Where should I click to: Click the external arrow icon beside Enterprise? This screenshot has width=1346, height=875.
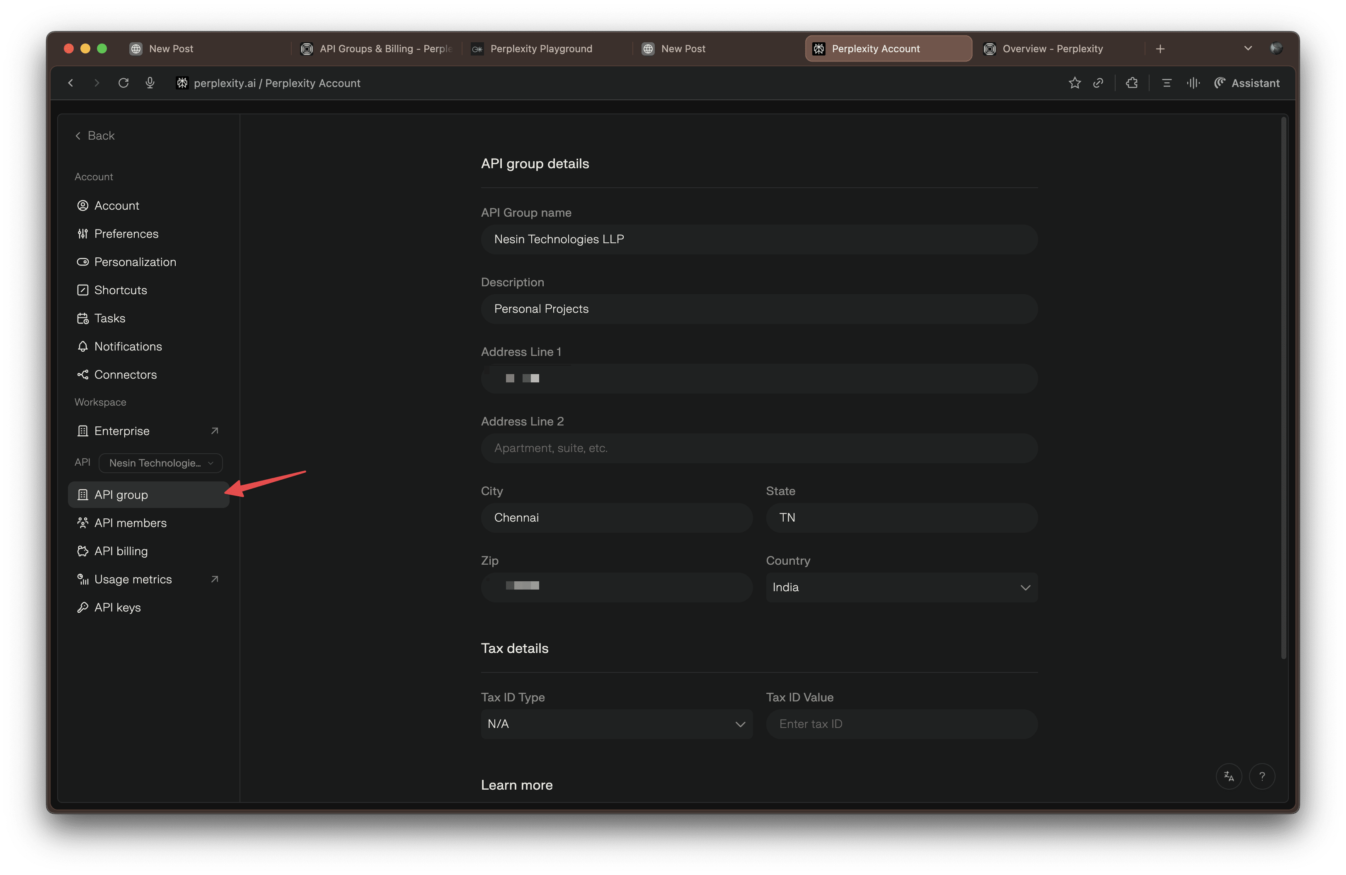214,431
